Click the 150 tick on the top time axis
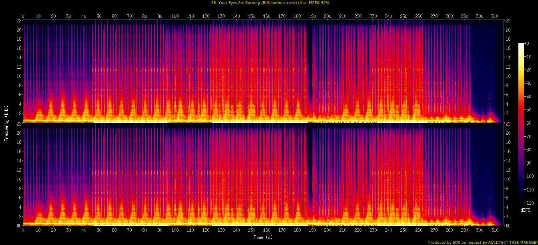This screenshot has width=538, height=245. (251, 16)
